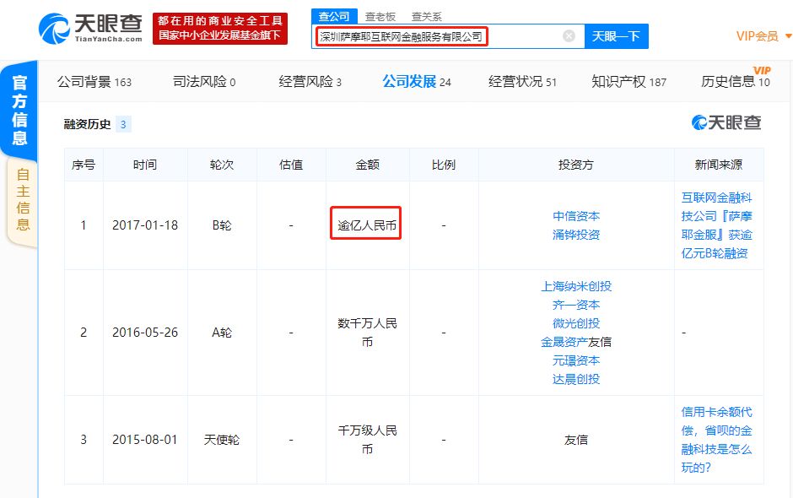Open the 公司发展 24 tab
The image size is (793, 498).
pyautogui.click(x=417, y=82)
